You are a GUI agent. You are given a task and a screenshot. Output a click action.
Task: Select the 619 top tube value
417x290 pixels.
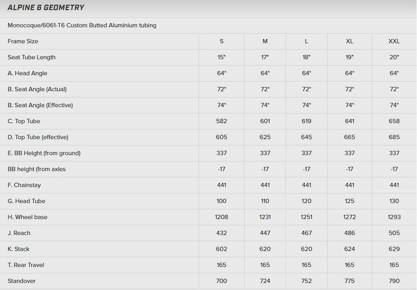click(x=306, y=121)
